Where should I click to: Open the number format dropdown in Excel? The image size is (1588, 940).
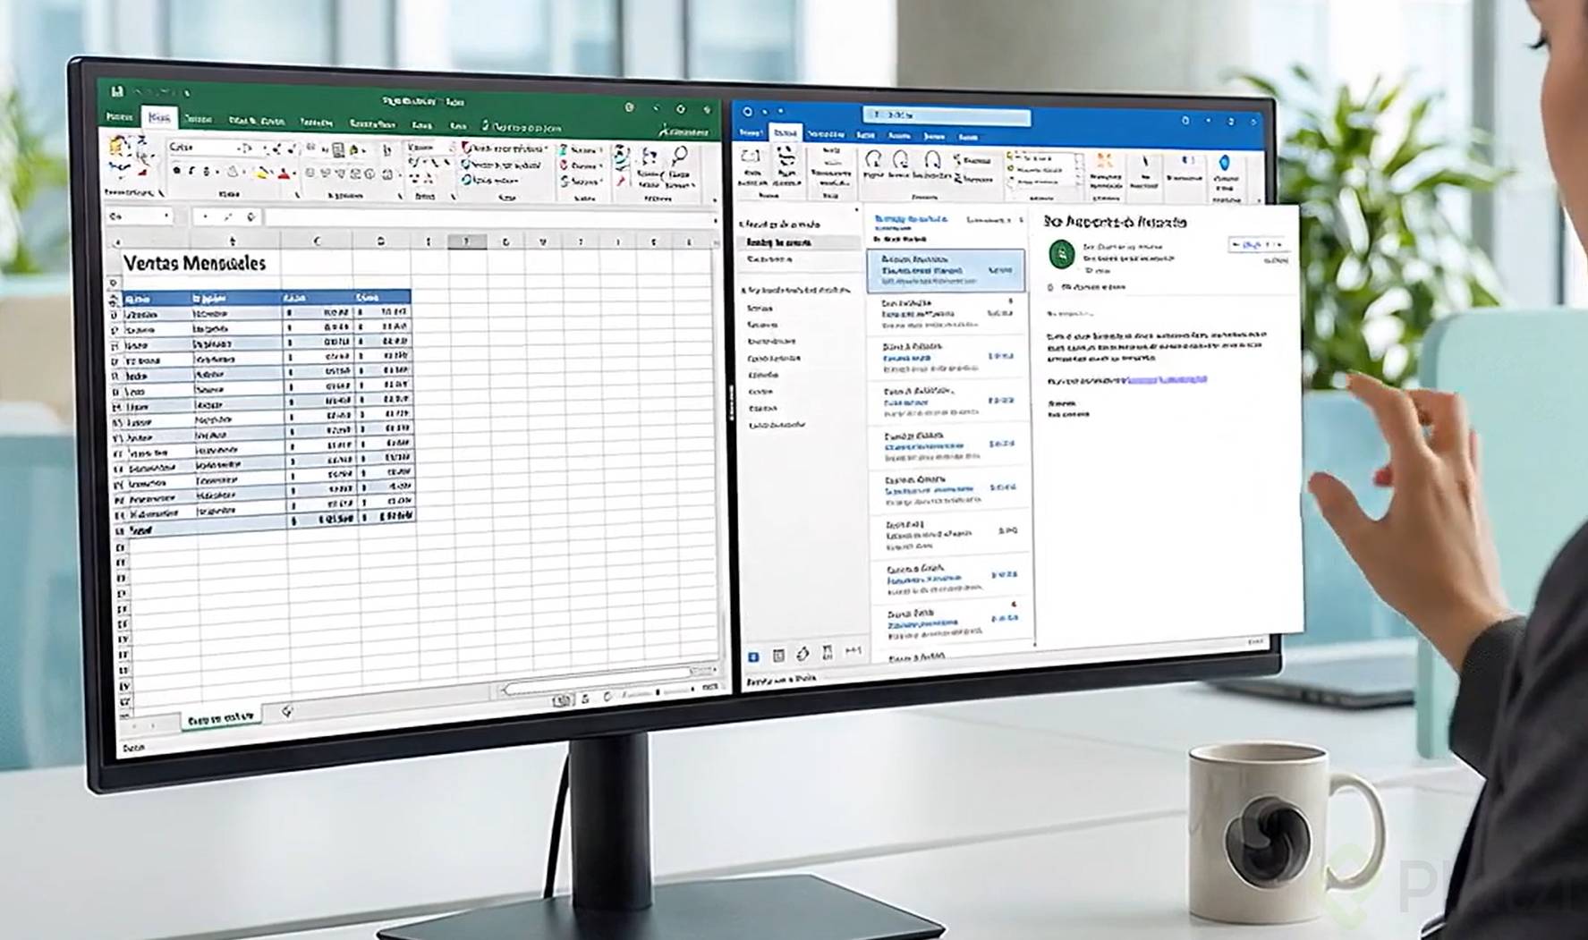pyautogui.click(x=452, y=147)
